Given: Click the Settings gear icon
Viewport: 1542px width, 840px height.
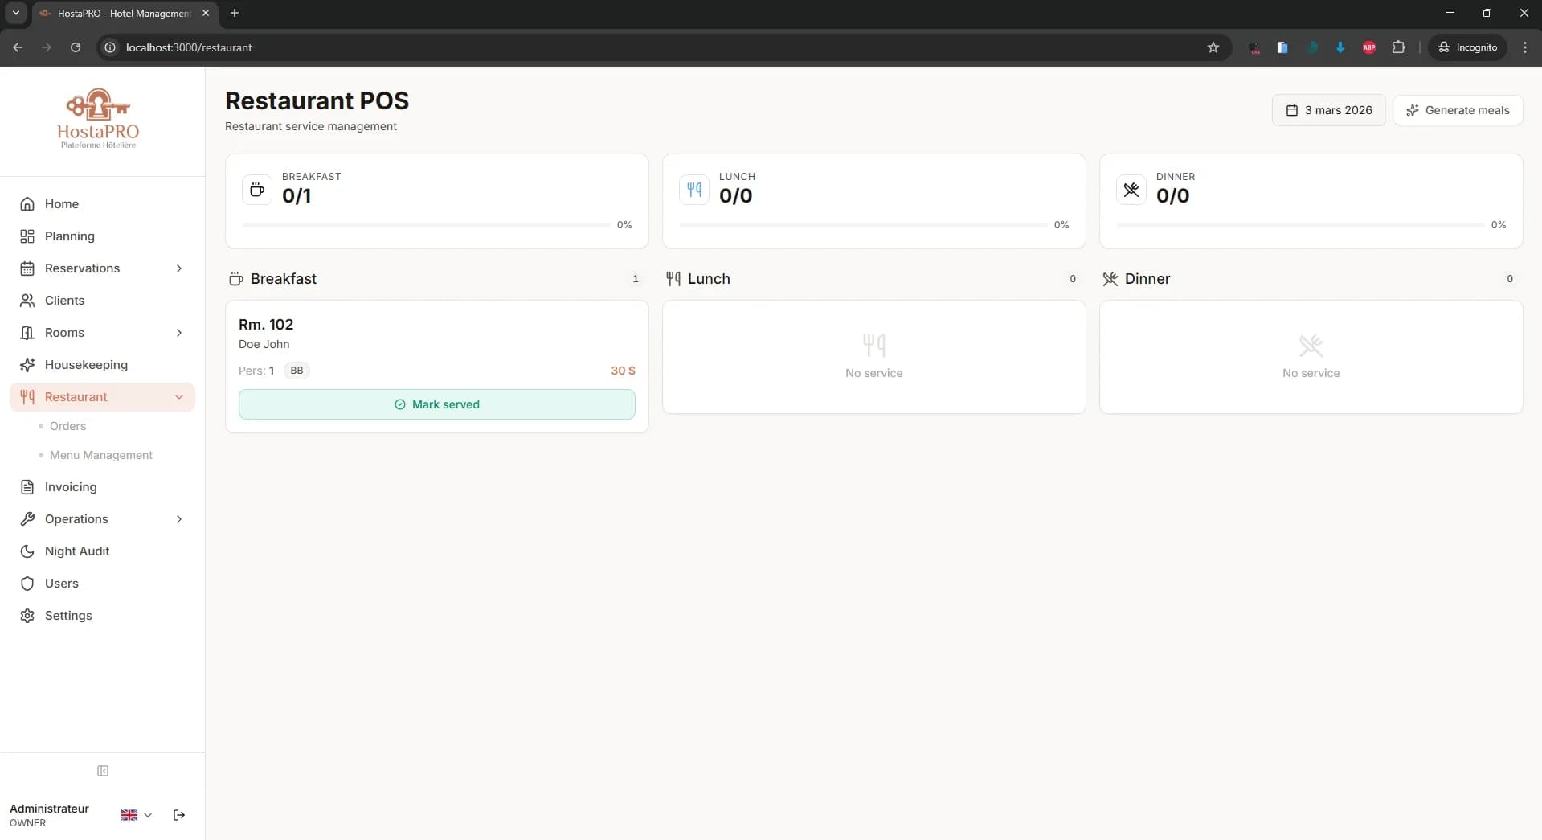Looking at the screenshot, I should click(27, 616).
